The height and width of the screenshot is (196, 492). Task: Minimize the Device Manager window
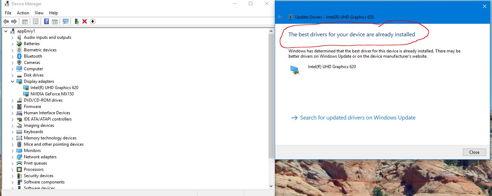(234, 4)
